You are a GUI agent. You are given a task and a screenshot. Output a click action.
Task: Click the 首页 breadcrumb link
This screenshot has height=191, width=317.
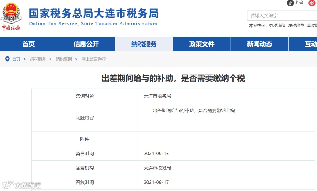pyautogui.click(x=16, y=59)
